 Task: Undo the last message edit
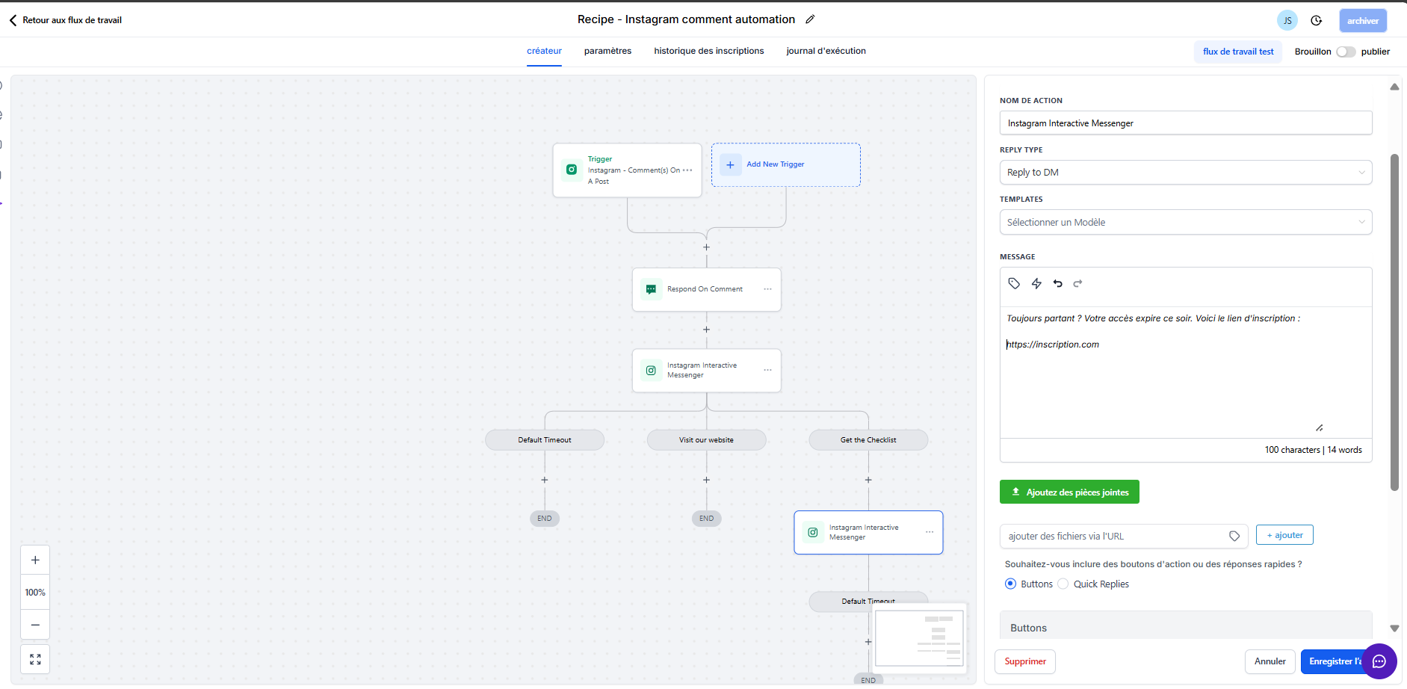click(1059, 283)
